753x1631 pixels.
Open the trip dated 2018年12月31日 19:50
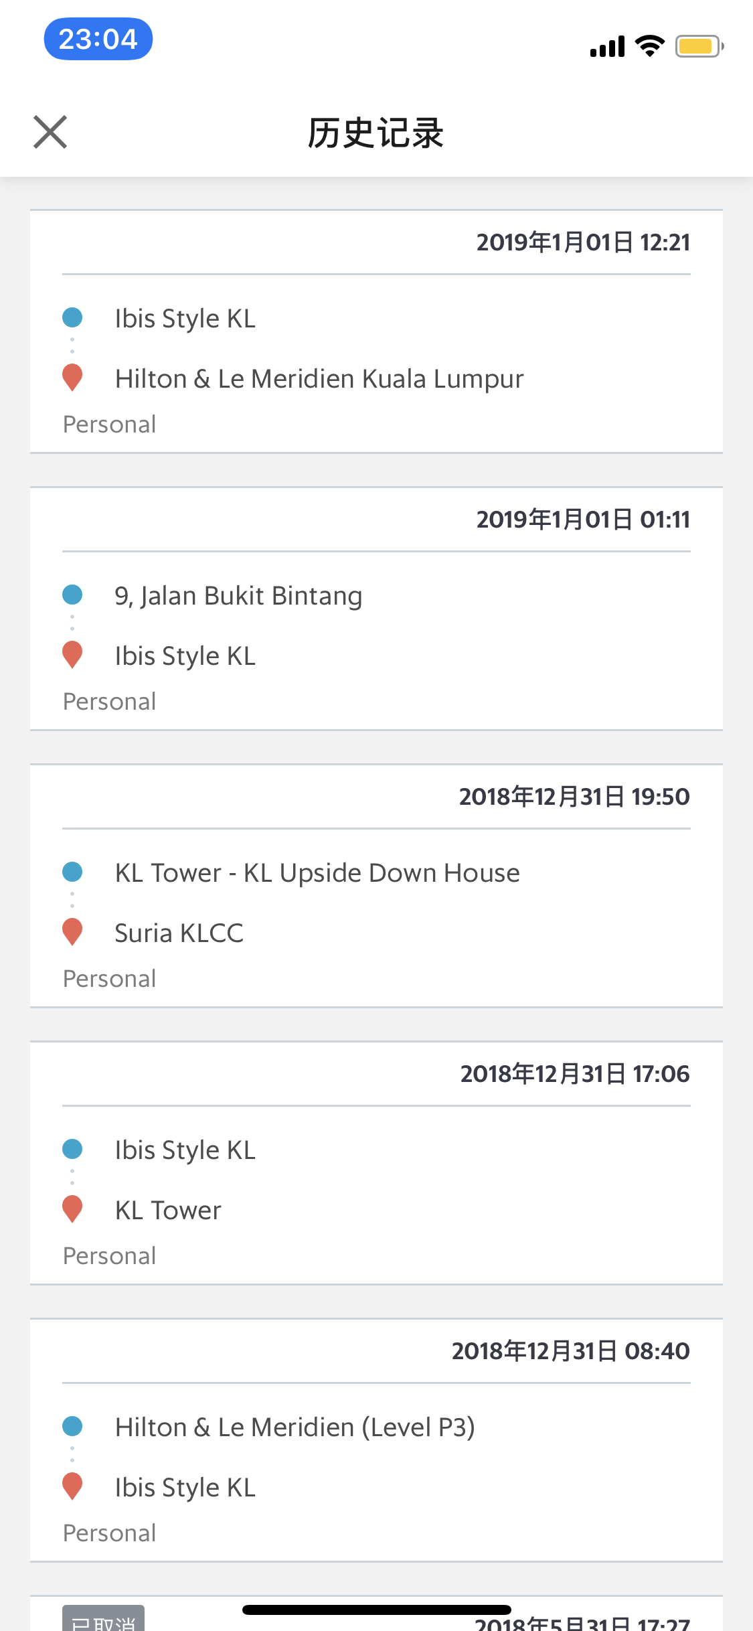pyautogui.click(x=574, y=797)
